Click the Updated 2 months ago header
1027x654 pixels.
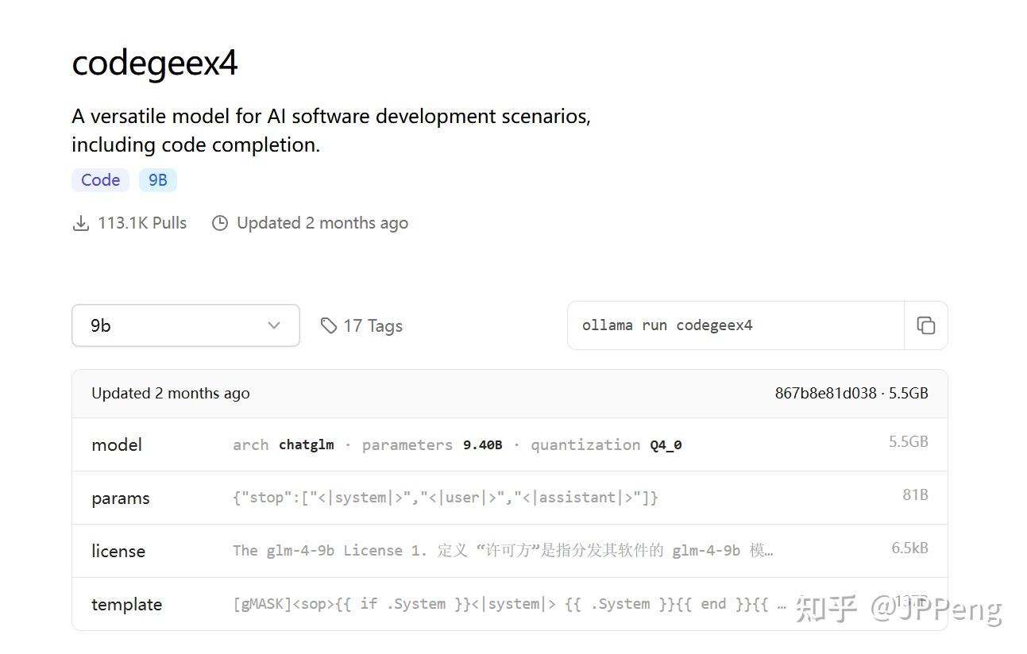click(x=170, y=393)
